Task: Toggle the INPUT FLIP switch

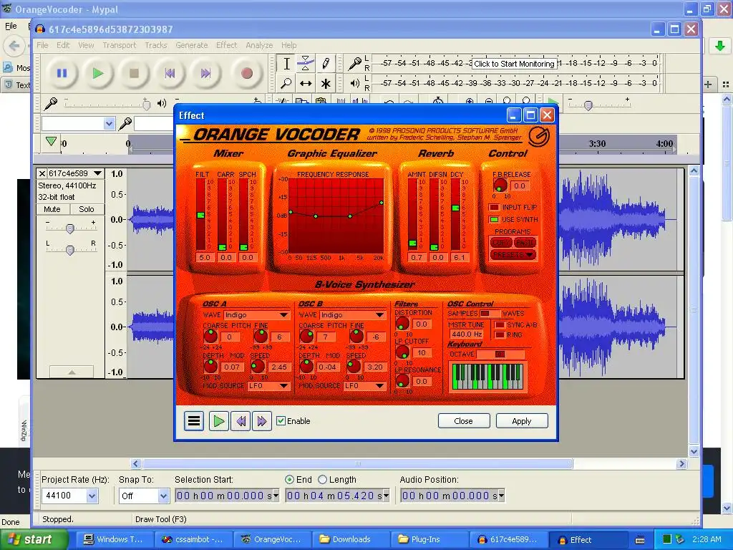Action: pos(494,208)
